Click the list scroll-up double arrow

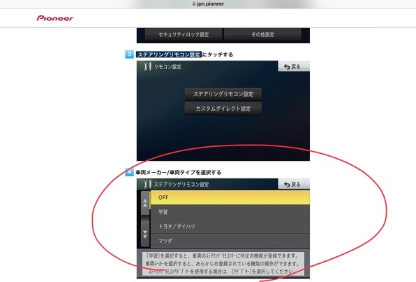click(145, 203)
